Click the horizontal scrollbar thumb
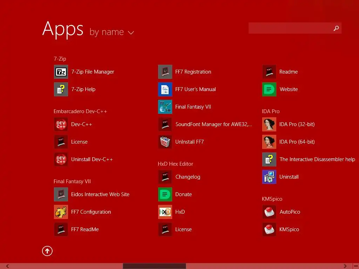The height and width of the screenshot is (269, 359). (154, 266)
